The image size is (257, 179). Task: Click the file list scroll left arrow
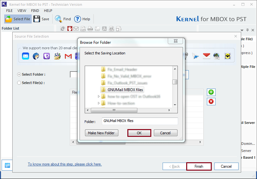pos(73,142)
